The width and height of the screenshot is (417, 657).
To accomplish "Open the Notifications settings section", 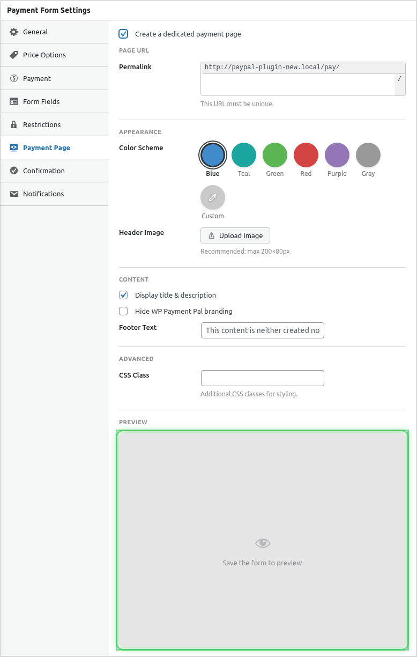I will tap(43, 194).
